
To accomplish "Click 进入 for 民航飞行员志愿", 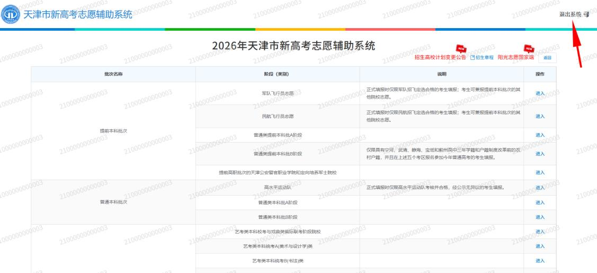I will tap(540, 116).
